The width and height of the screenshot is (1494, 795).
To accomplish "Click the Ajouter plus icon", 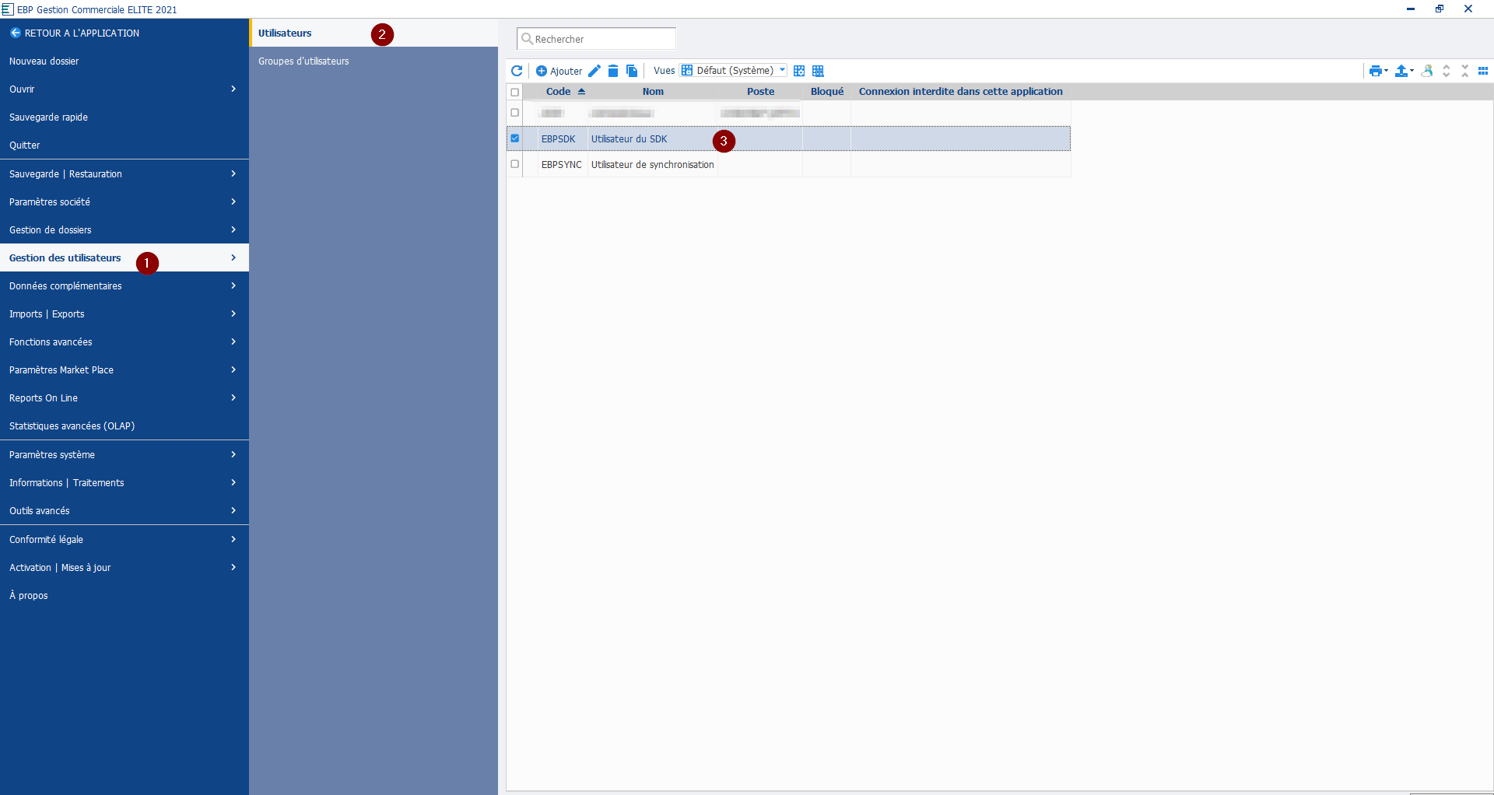I will click(542, 71).
